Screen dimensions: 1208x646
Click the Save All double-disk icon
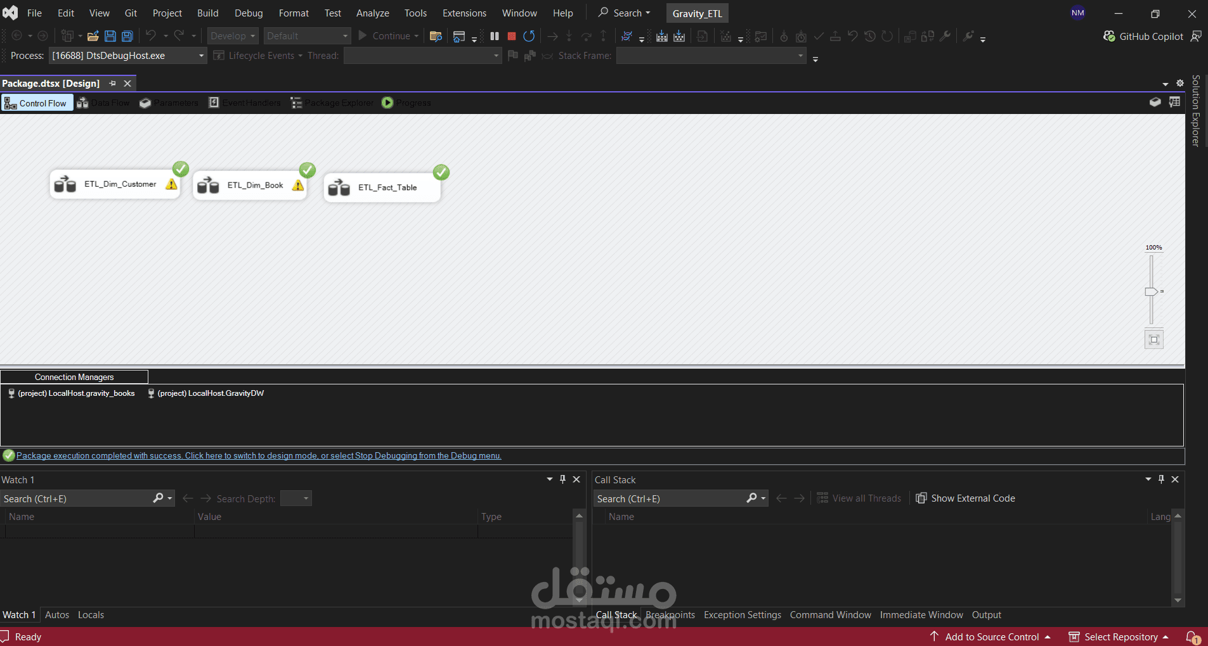click(x=127, y=36)
